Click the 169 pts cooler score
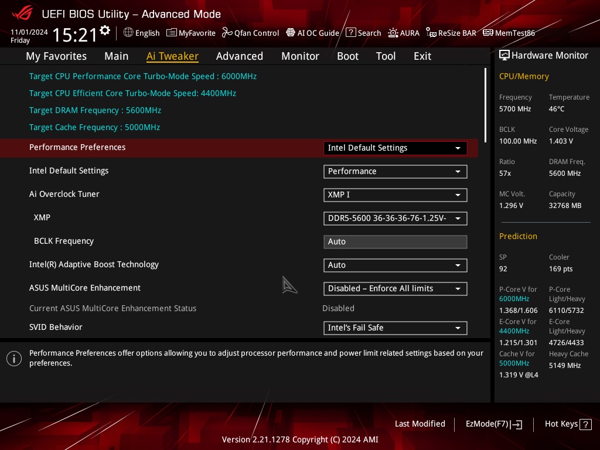Screen dimensions: 600x450 tap(561, 269)
